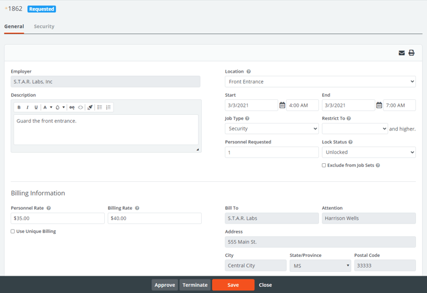Click the Approve button

[x=164, y=285]
